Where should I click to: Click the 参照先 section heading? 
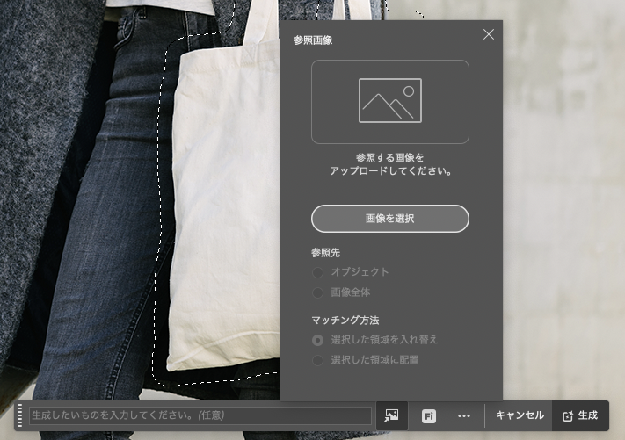point(324,252)
